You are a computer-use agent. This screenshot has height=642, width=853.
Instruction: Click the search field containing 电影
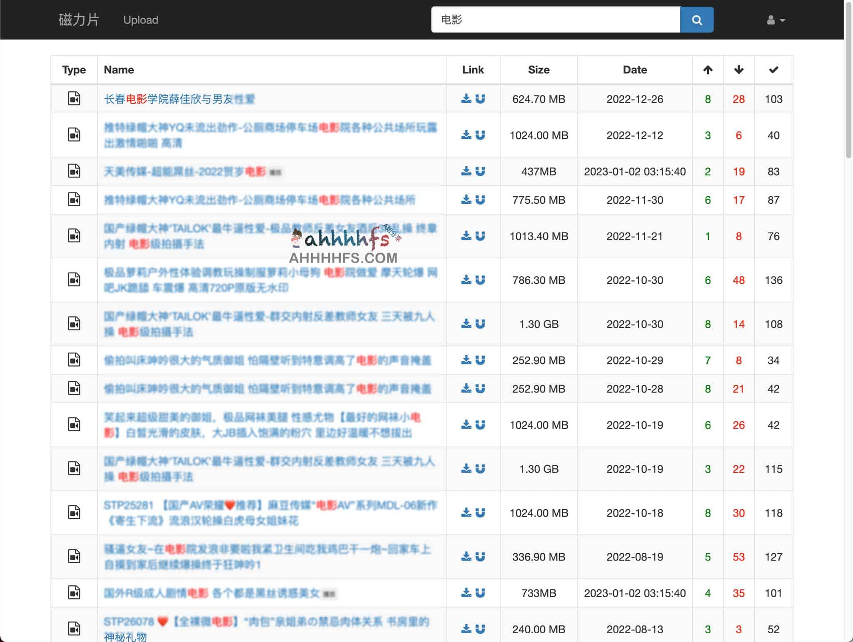pyautogui.click(x=555, y=20)
